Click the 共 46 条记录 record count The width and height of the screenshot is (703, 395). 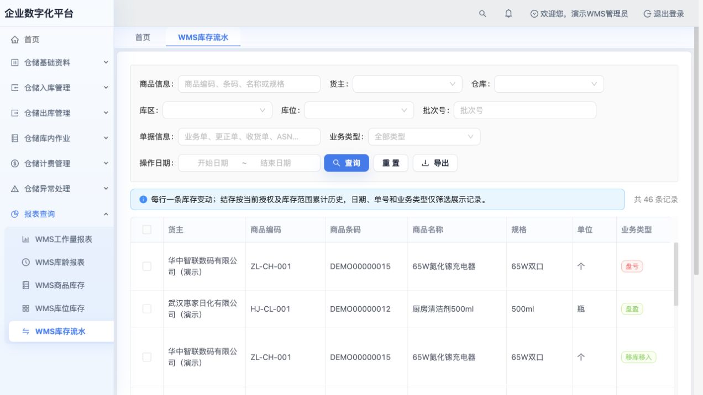(x=655, y=200)
